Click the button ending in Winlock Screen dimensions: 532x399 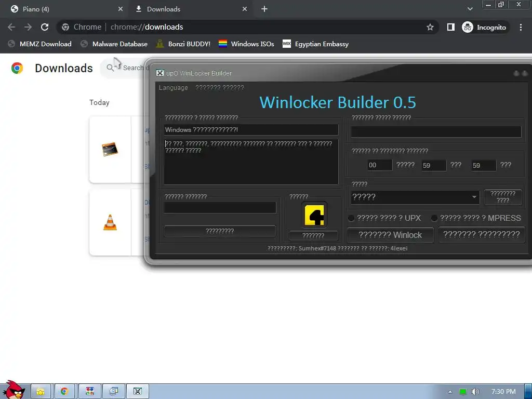(390, 235)
